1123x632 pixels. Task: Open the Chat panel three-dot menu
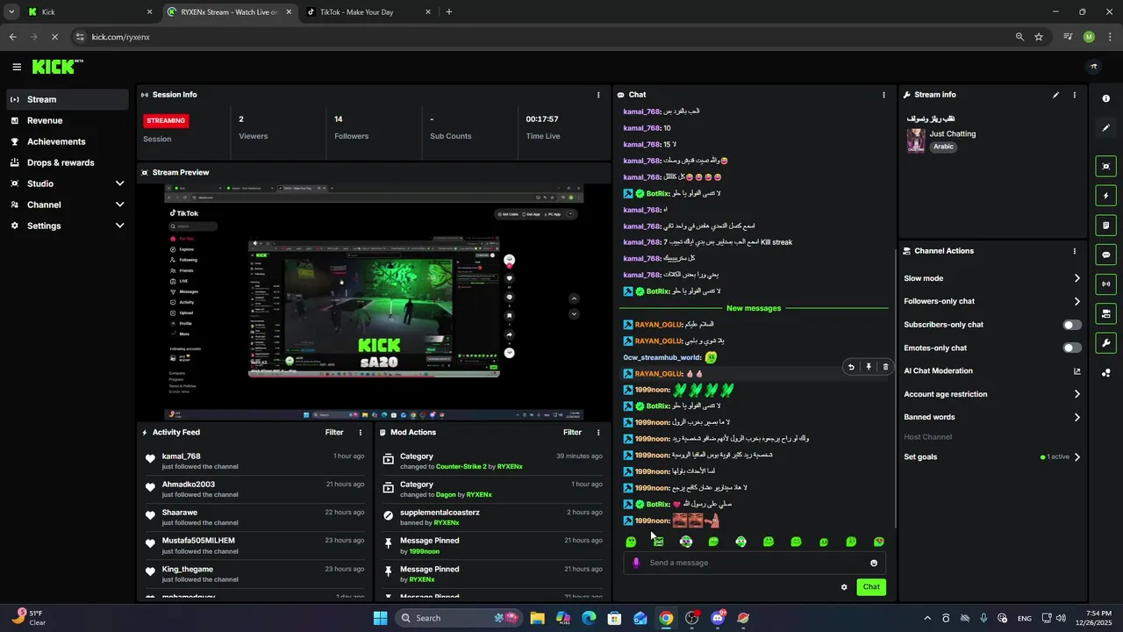click(x=883, y=95)
